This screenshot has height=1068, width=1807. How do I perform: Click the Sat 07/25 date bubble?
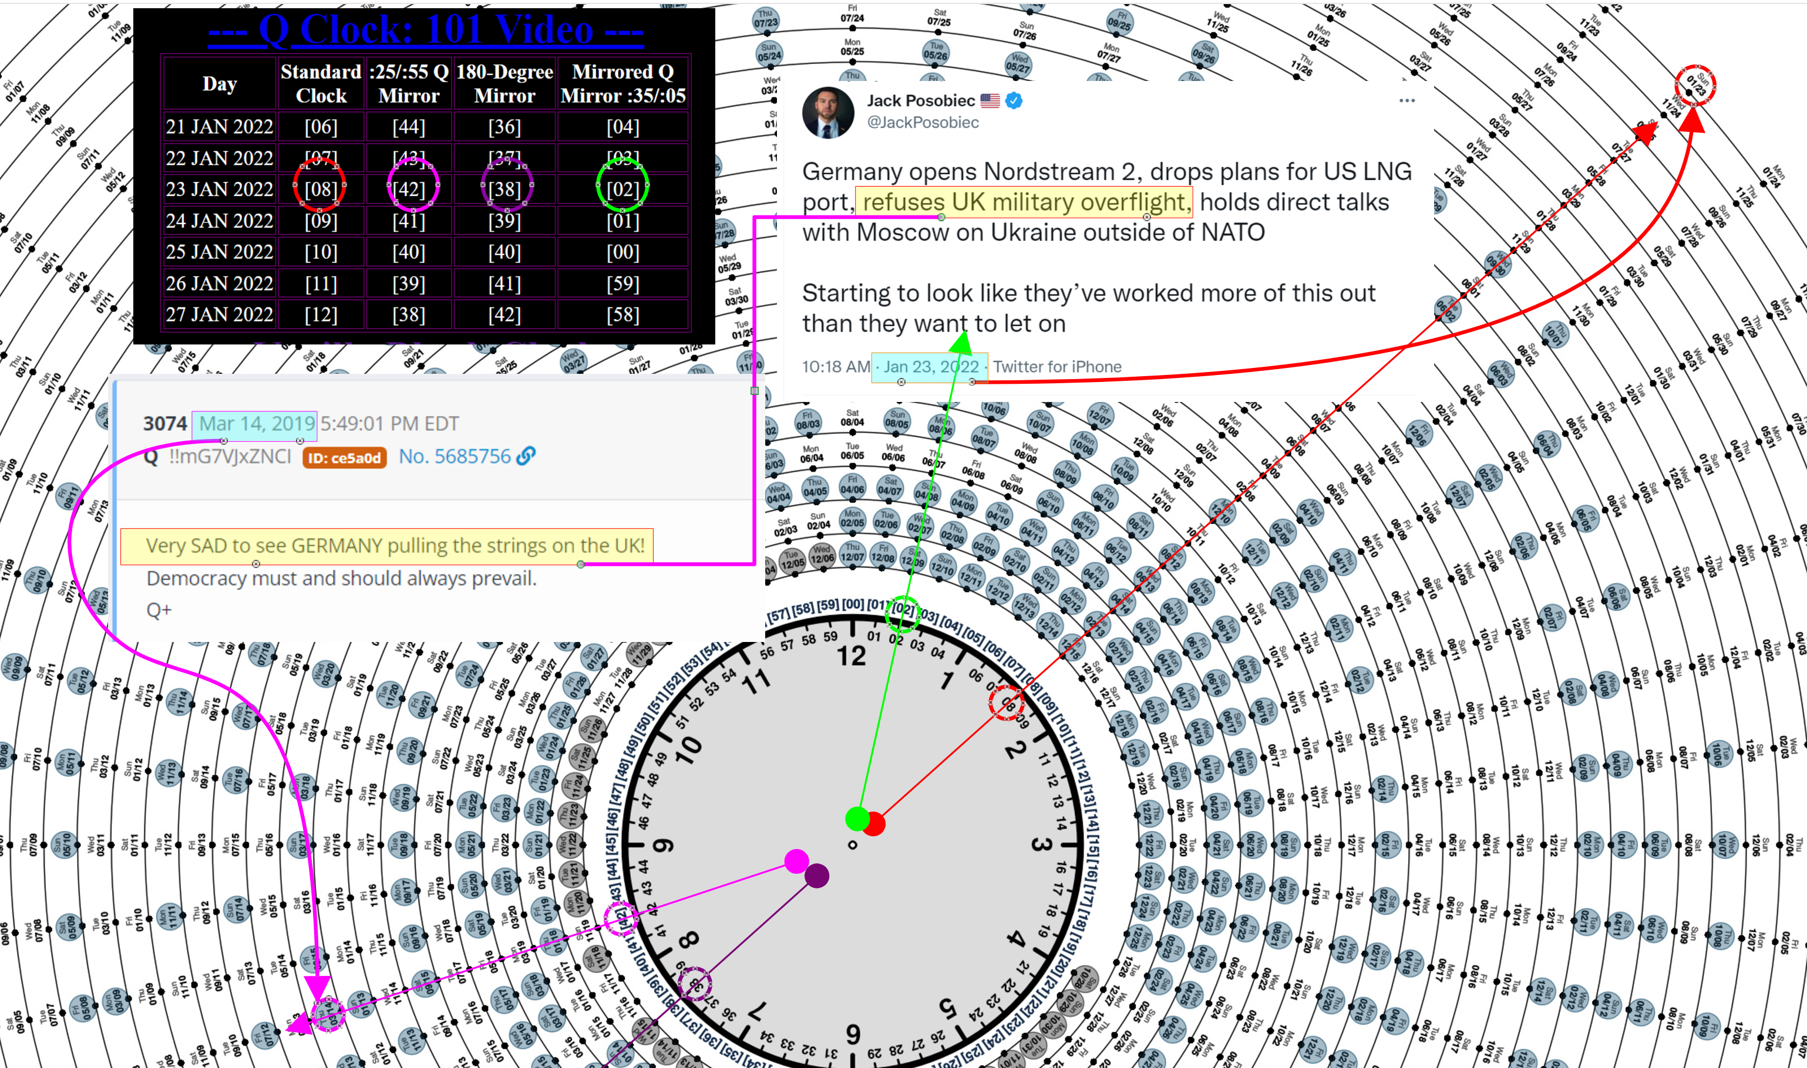coord(940,18)
